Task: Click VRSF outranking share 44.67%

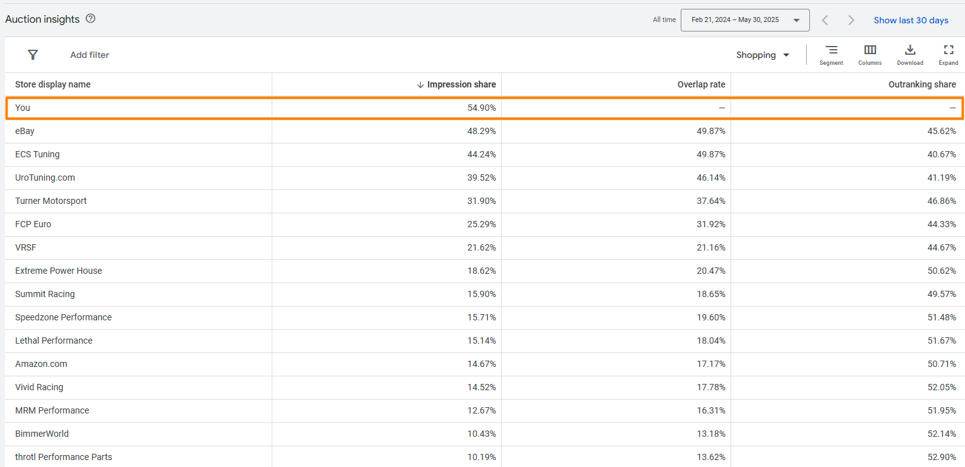Action: [942, 247]
